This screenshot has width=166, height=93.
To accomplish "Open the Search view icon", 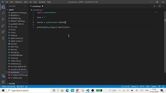I will point(3,13).
